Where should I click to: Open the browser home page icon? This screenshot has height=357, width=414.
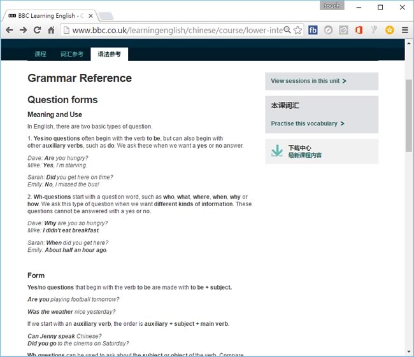tap(51, 30)
